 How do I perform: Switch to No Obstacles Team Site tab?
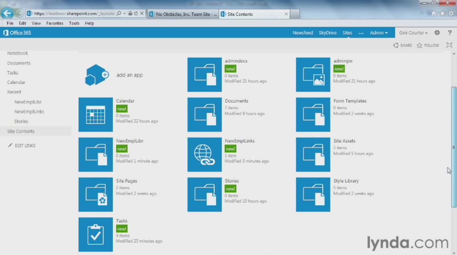(x=183, y=14)
